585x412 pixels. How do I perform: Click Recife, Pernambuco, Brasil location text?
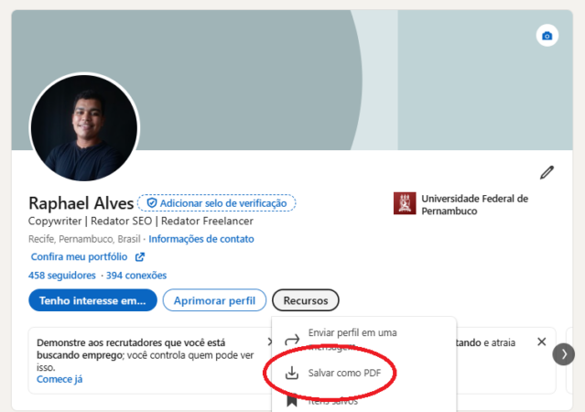click(x=84, y=239)
